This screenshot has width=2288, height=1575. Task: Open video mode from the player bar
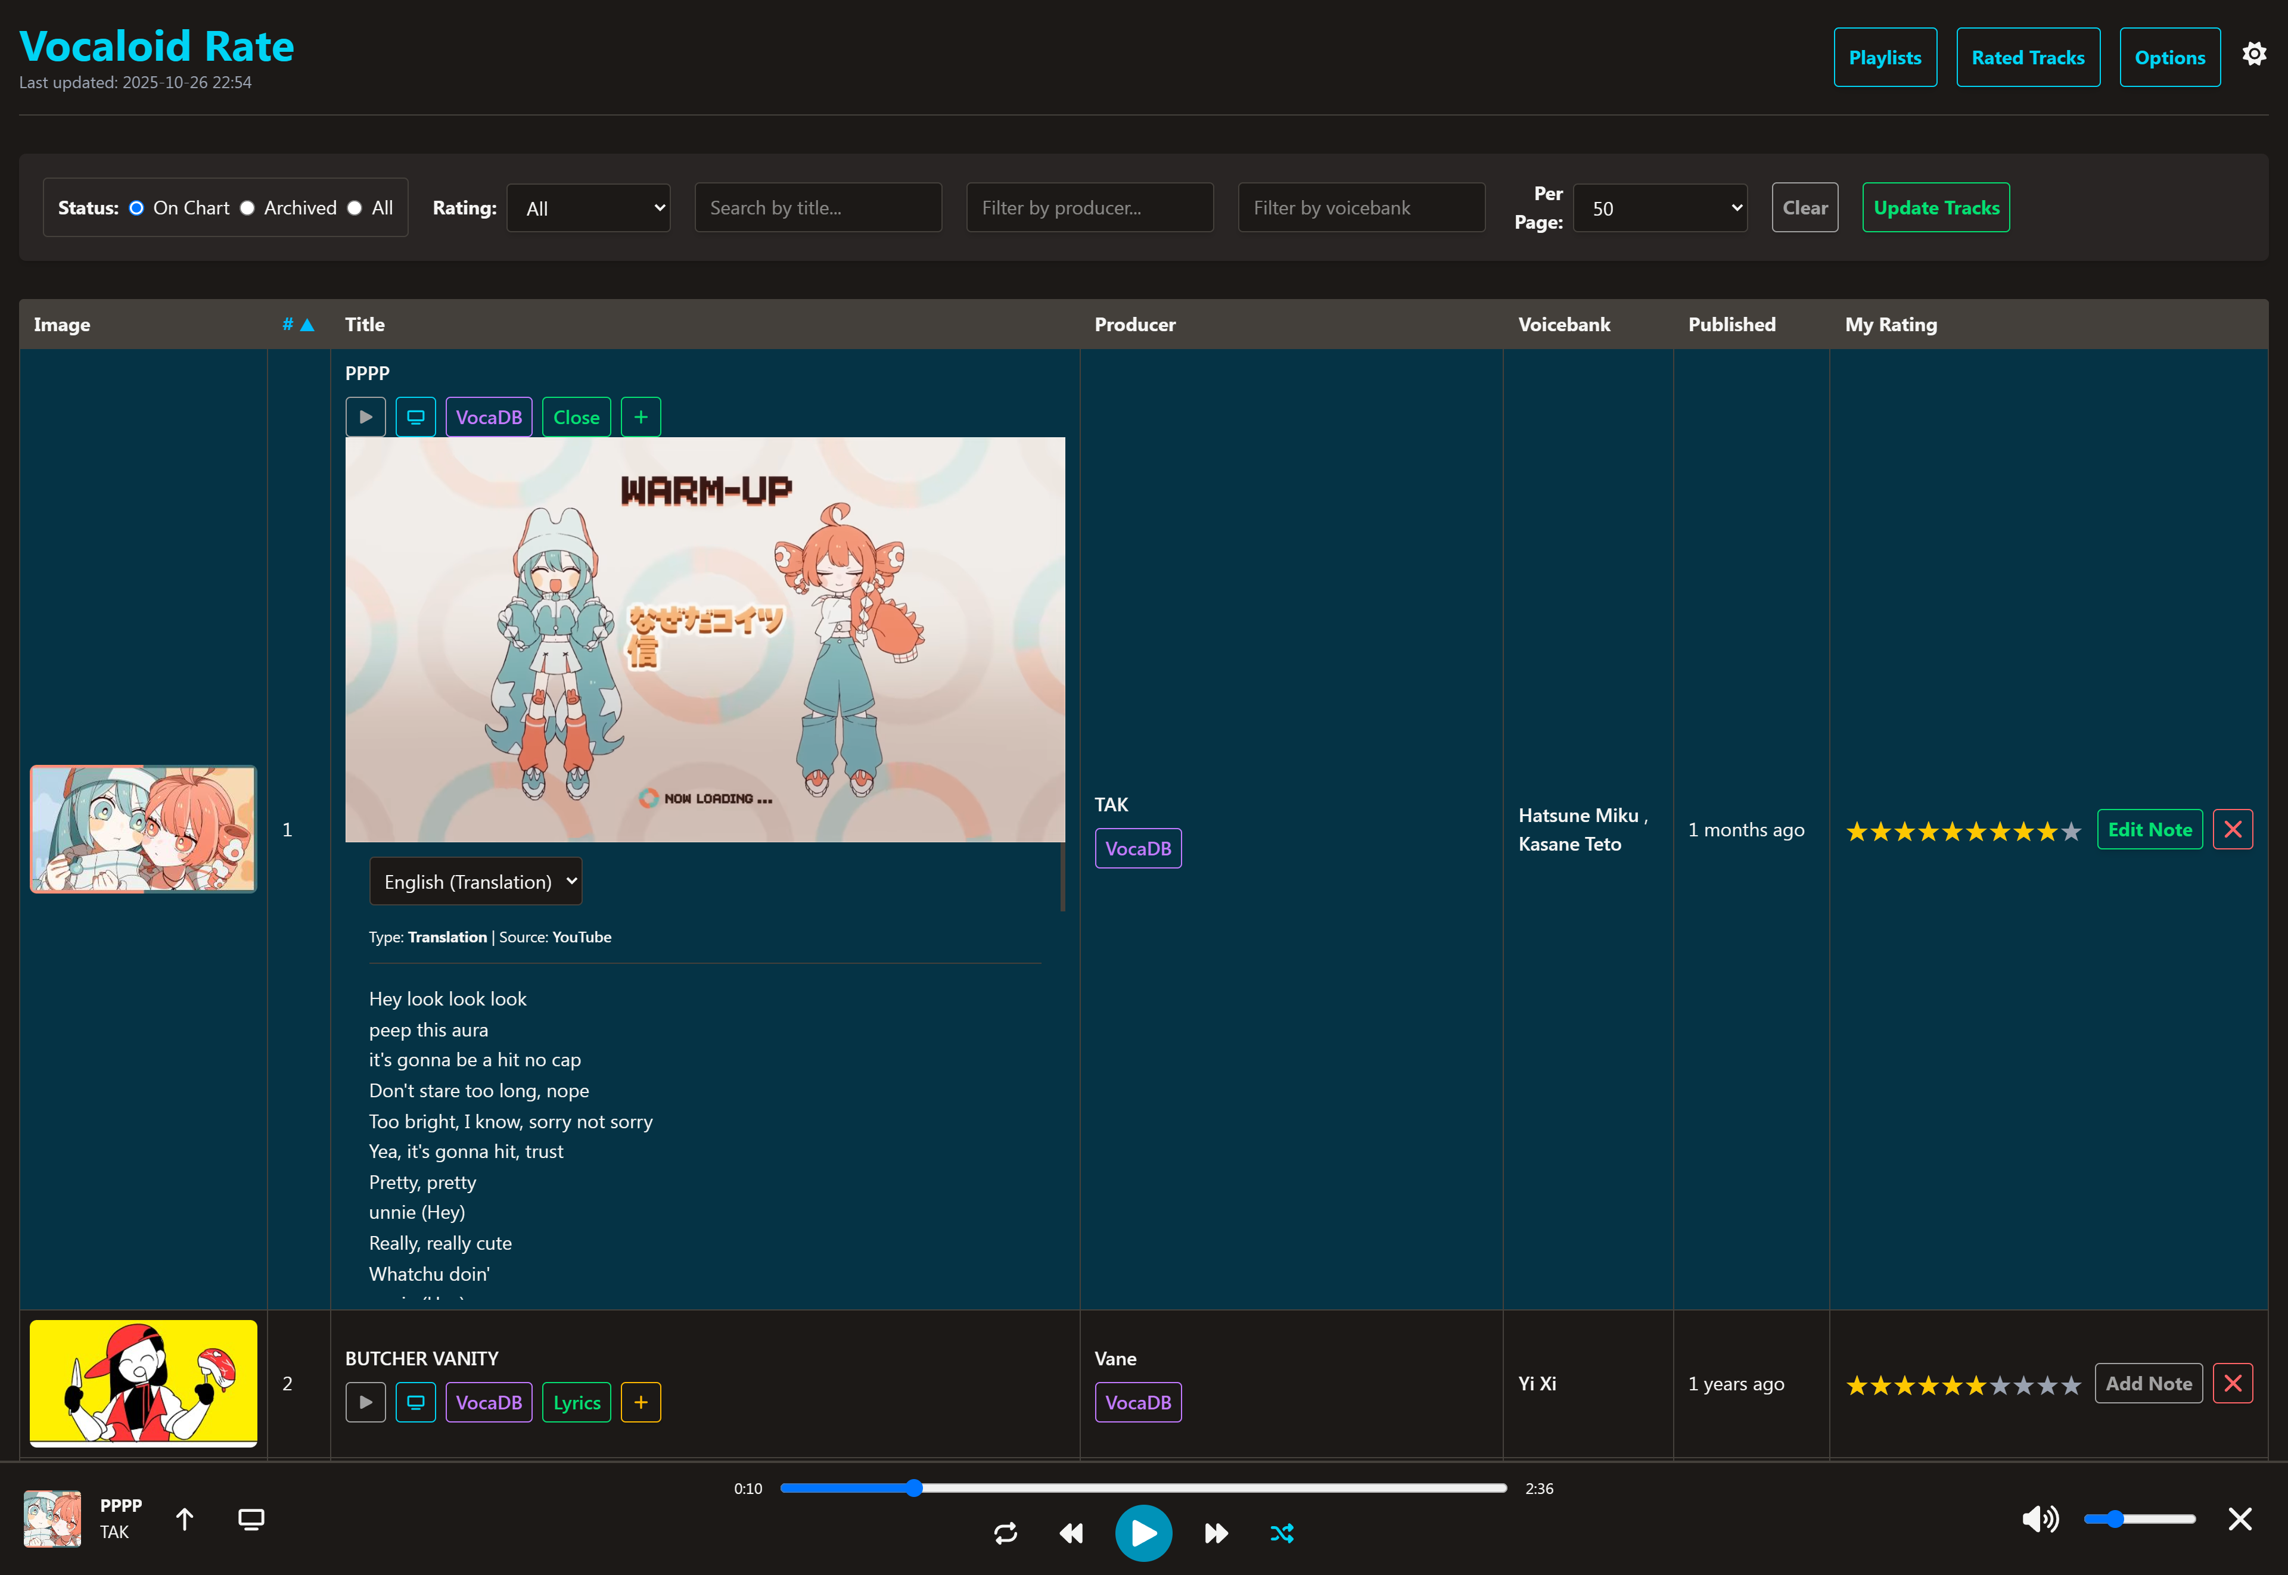(251, 1519)
